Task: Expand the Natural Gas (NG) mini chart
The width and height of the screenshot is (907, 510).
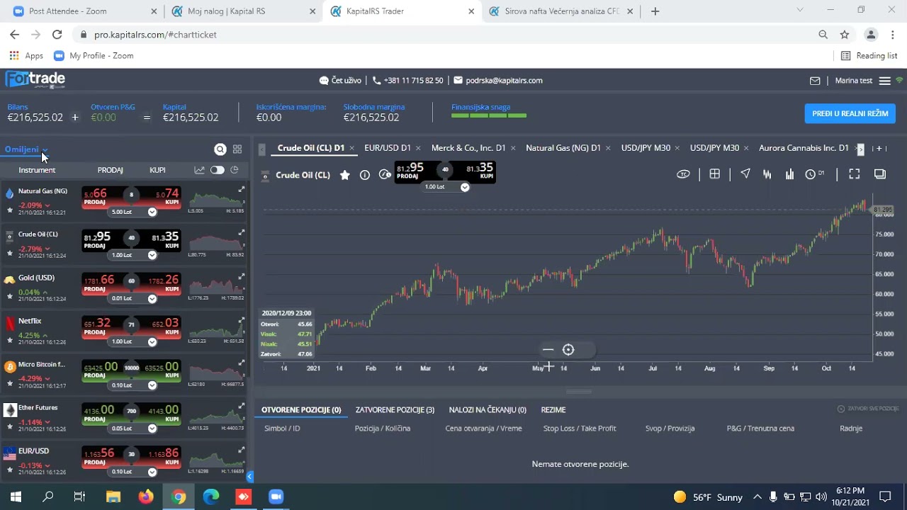Action: (x=242, y=190)
